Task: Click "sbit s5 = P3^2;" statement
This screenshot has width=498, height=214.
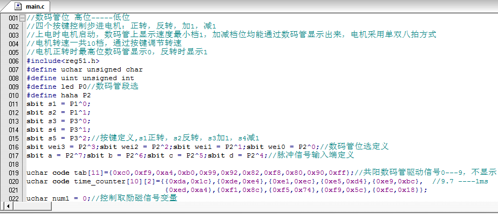Action: click(x=59, y=138)
